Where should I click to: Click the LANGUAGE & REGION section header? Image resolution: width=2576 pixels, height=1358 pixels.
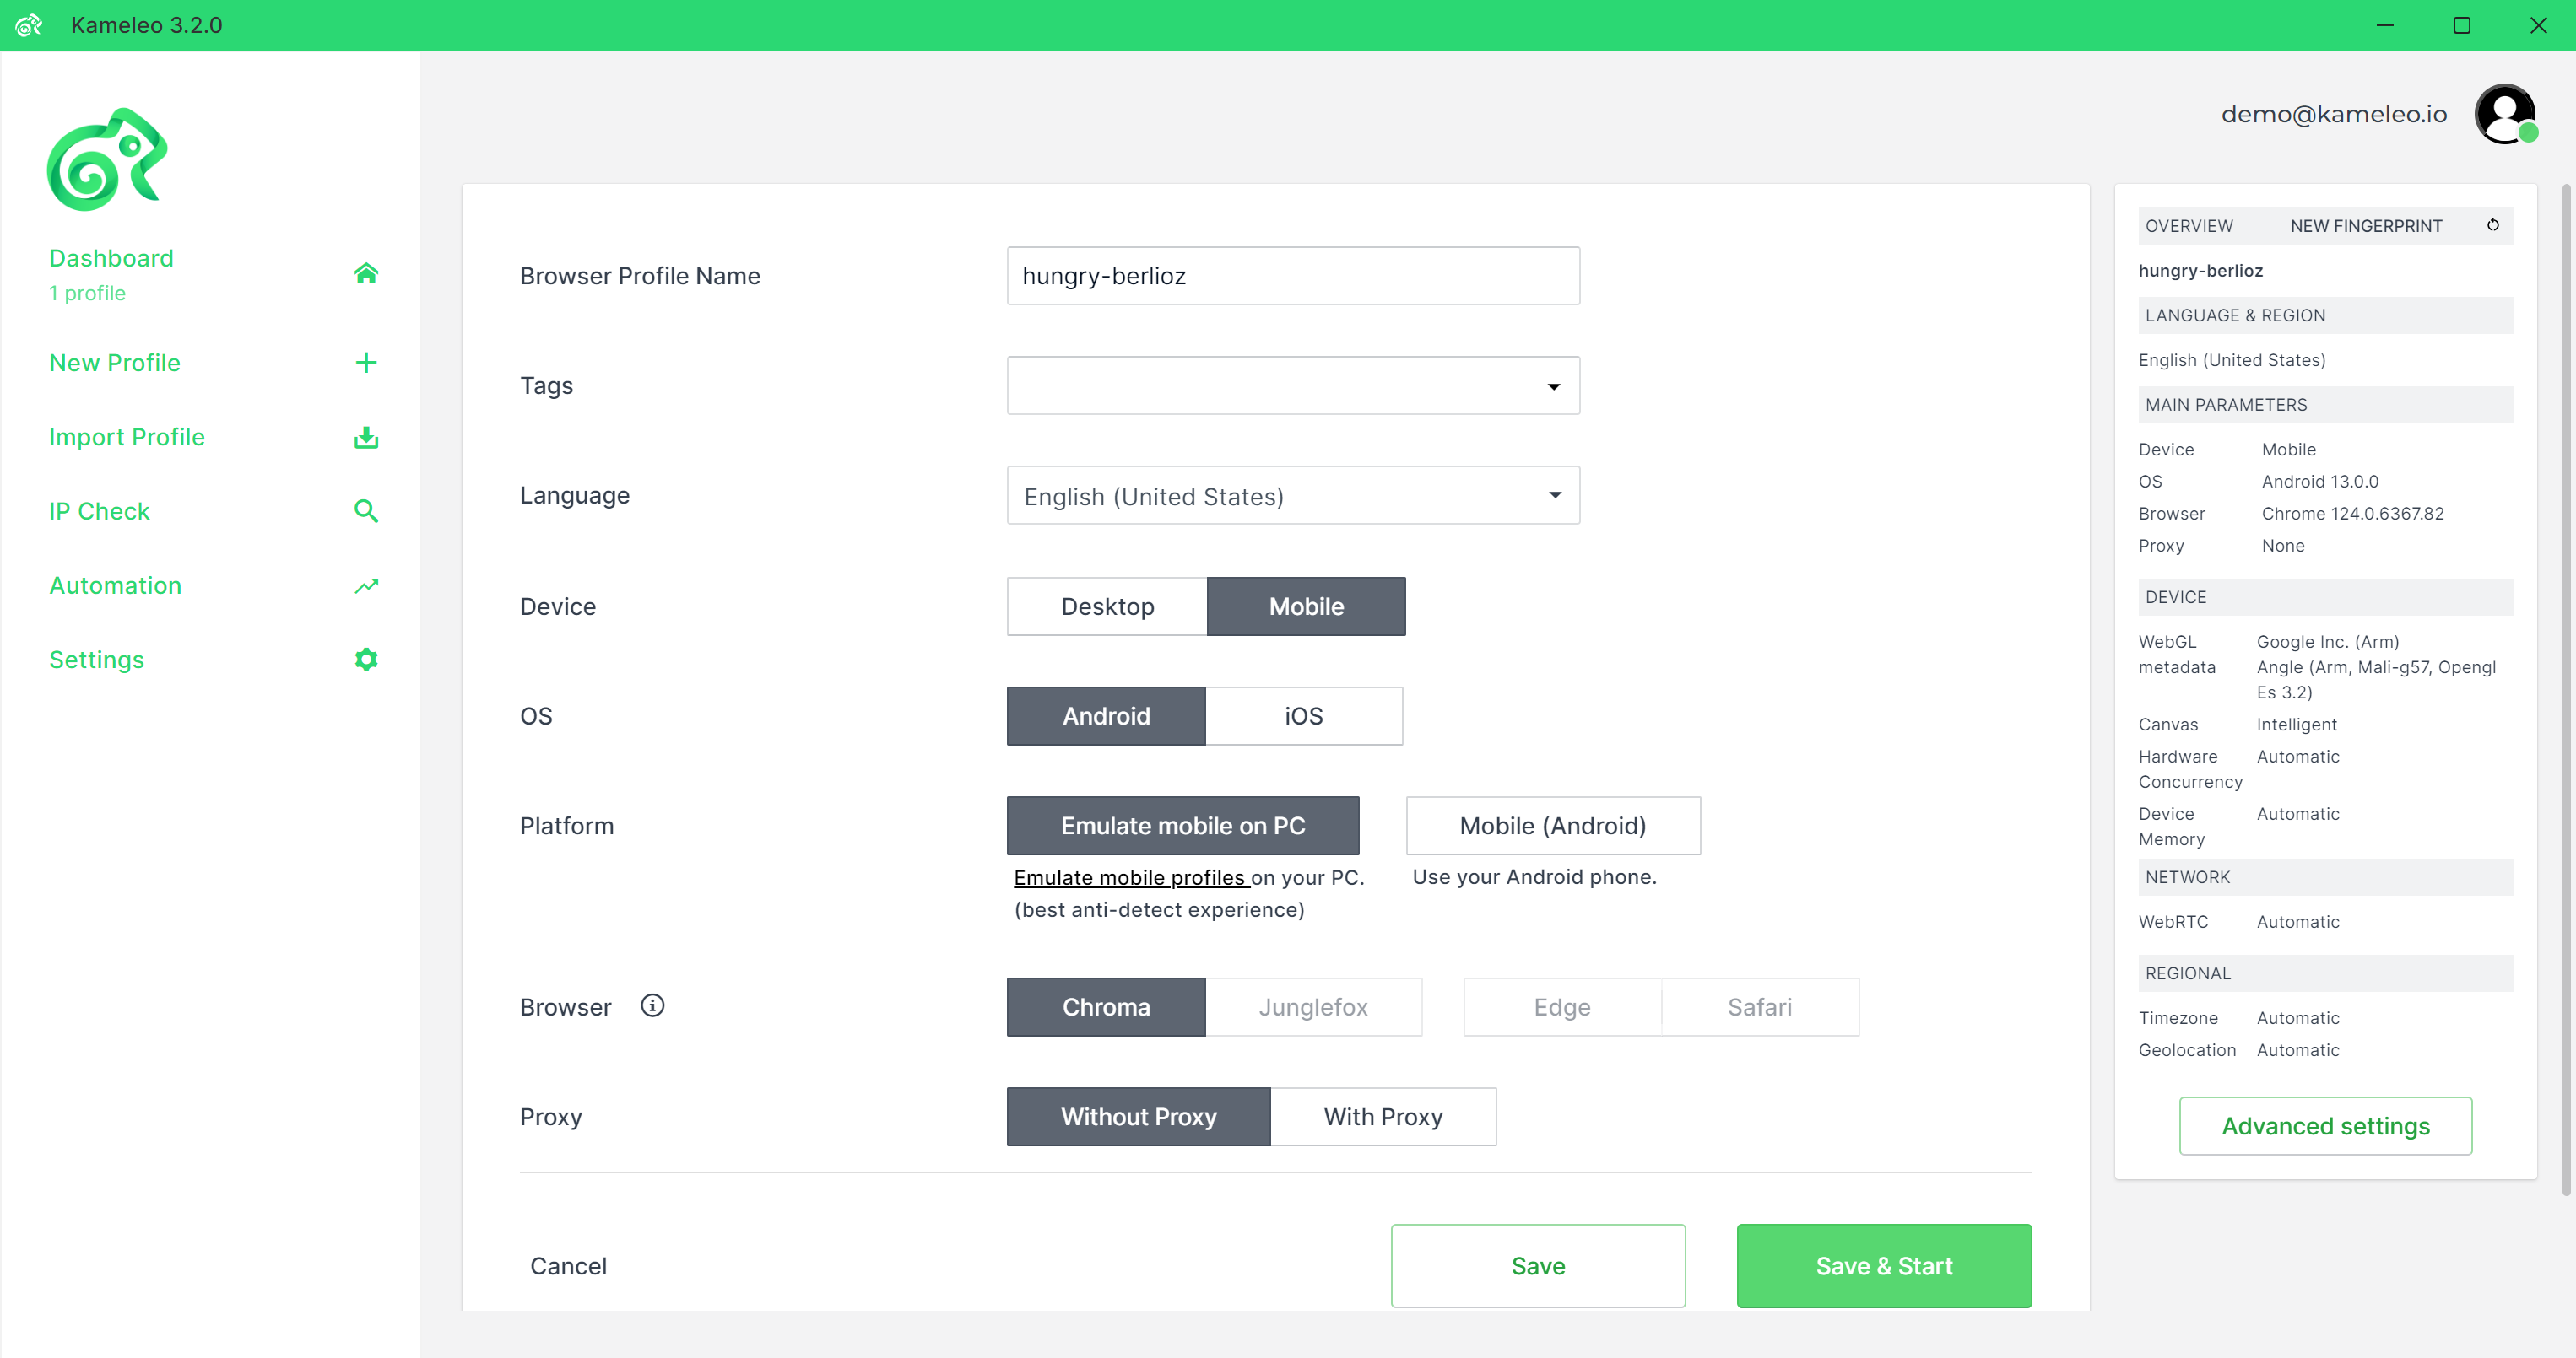click(2325, 315)
